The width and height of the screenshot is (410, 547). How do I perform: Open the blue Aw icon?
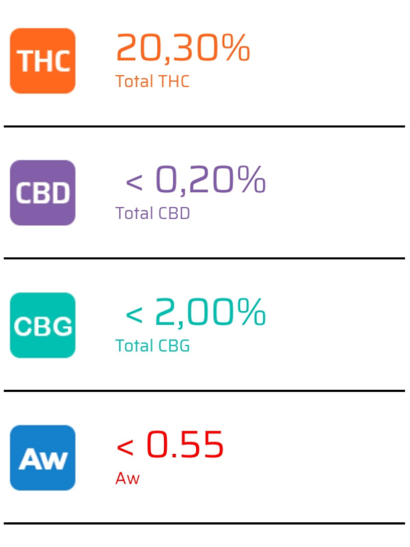42,457
